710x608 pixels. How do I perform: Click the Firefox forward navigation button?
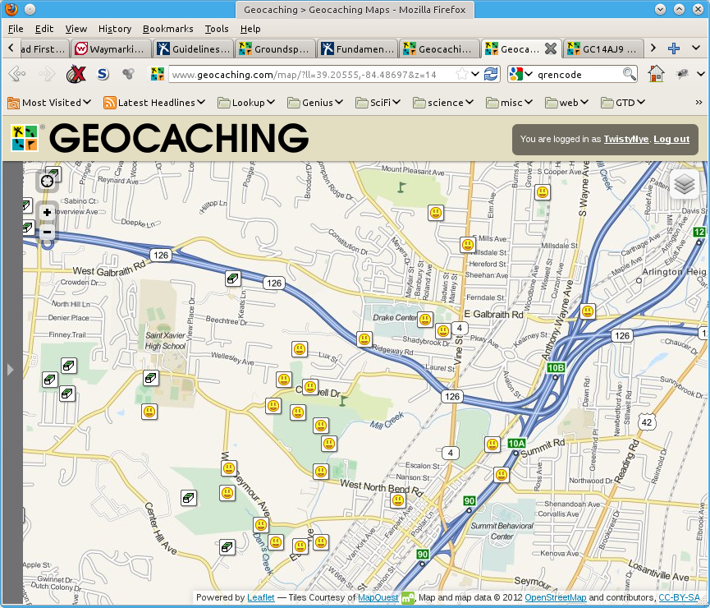tap(46, 73)
